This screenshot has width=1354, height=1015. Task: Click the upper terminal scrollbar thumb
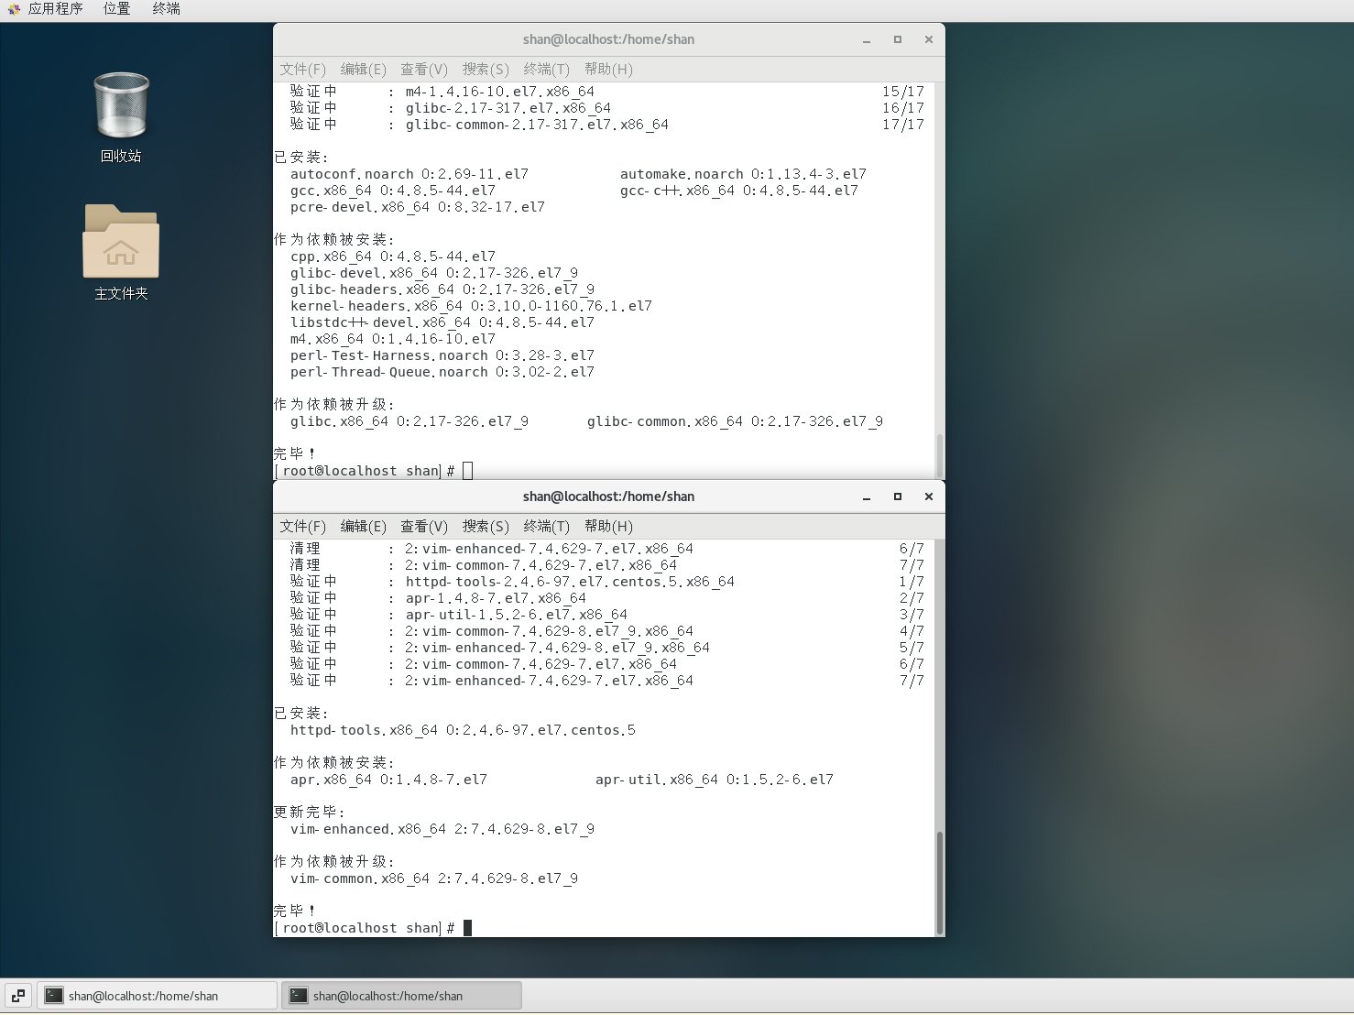point(939,455)
